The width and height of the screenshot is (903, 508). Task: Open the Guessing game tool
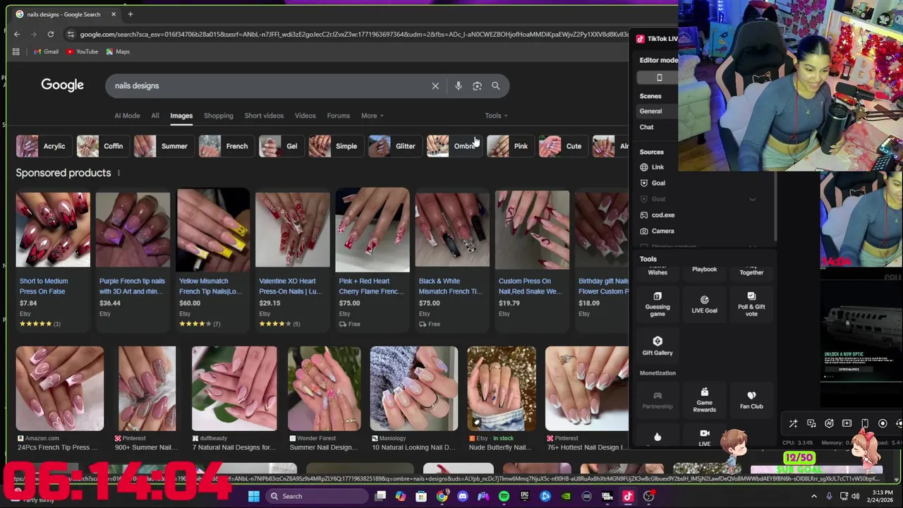pyautogui.click(x=657, y=305)
